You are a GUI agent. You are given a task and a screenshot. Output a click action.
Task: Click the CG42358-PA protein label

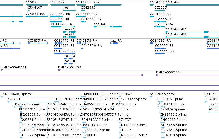coord(87,41)
